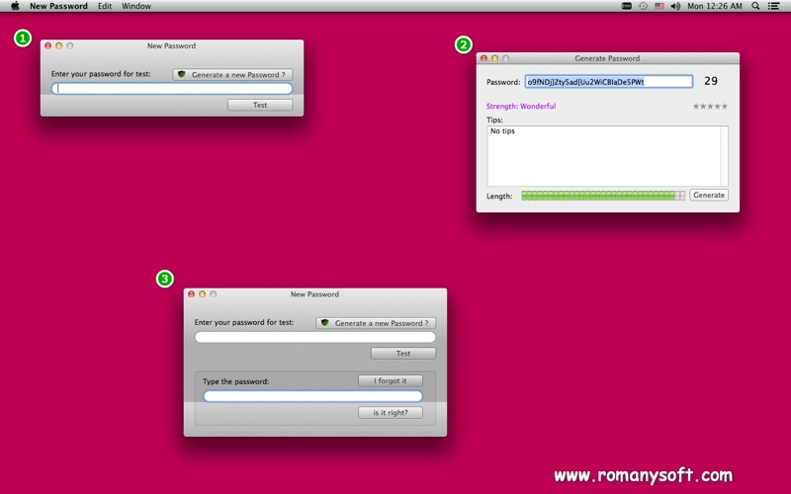Click the I forgot it button

391,380
